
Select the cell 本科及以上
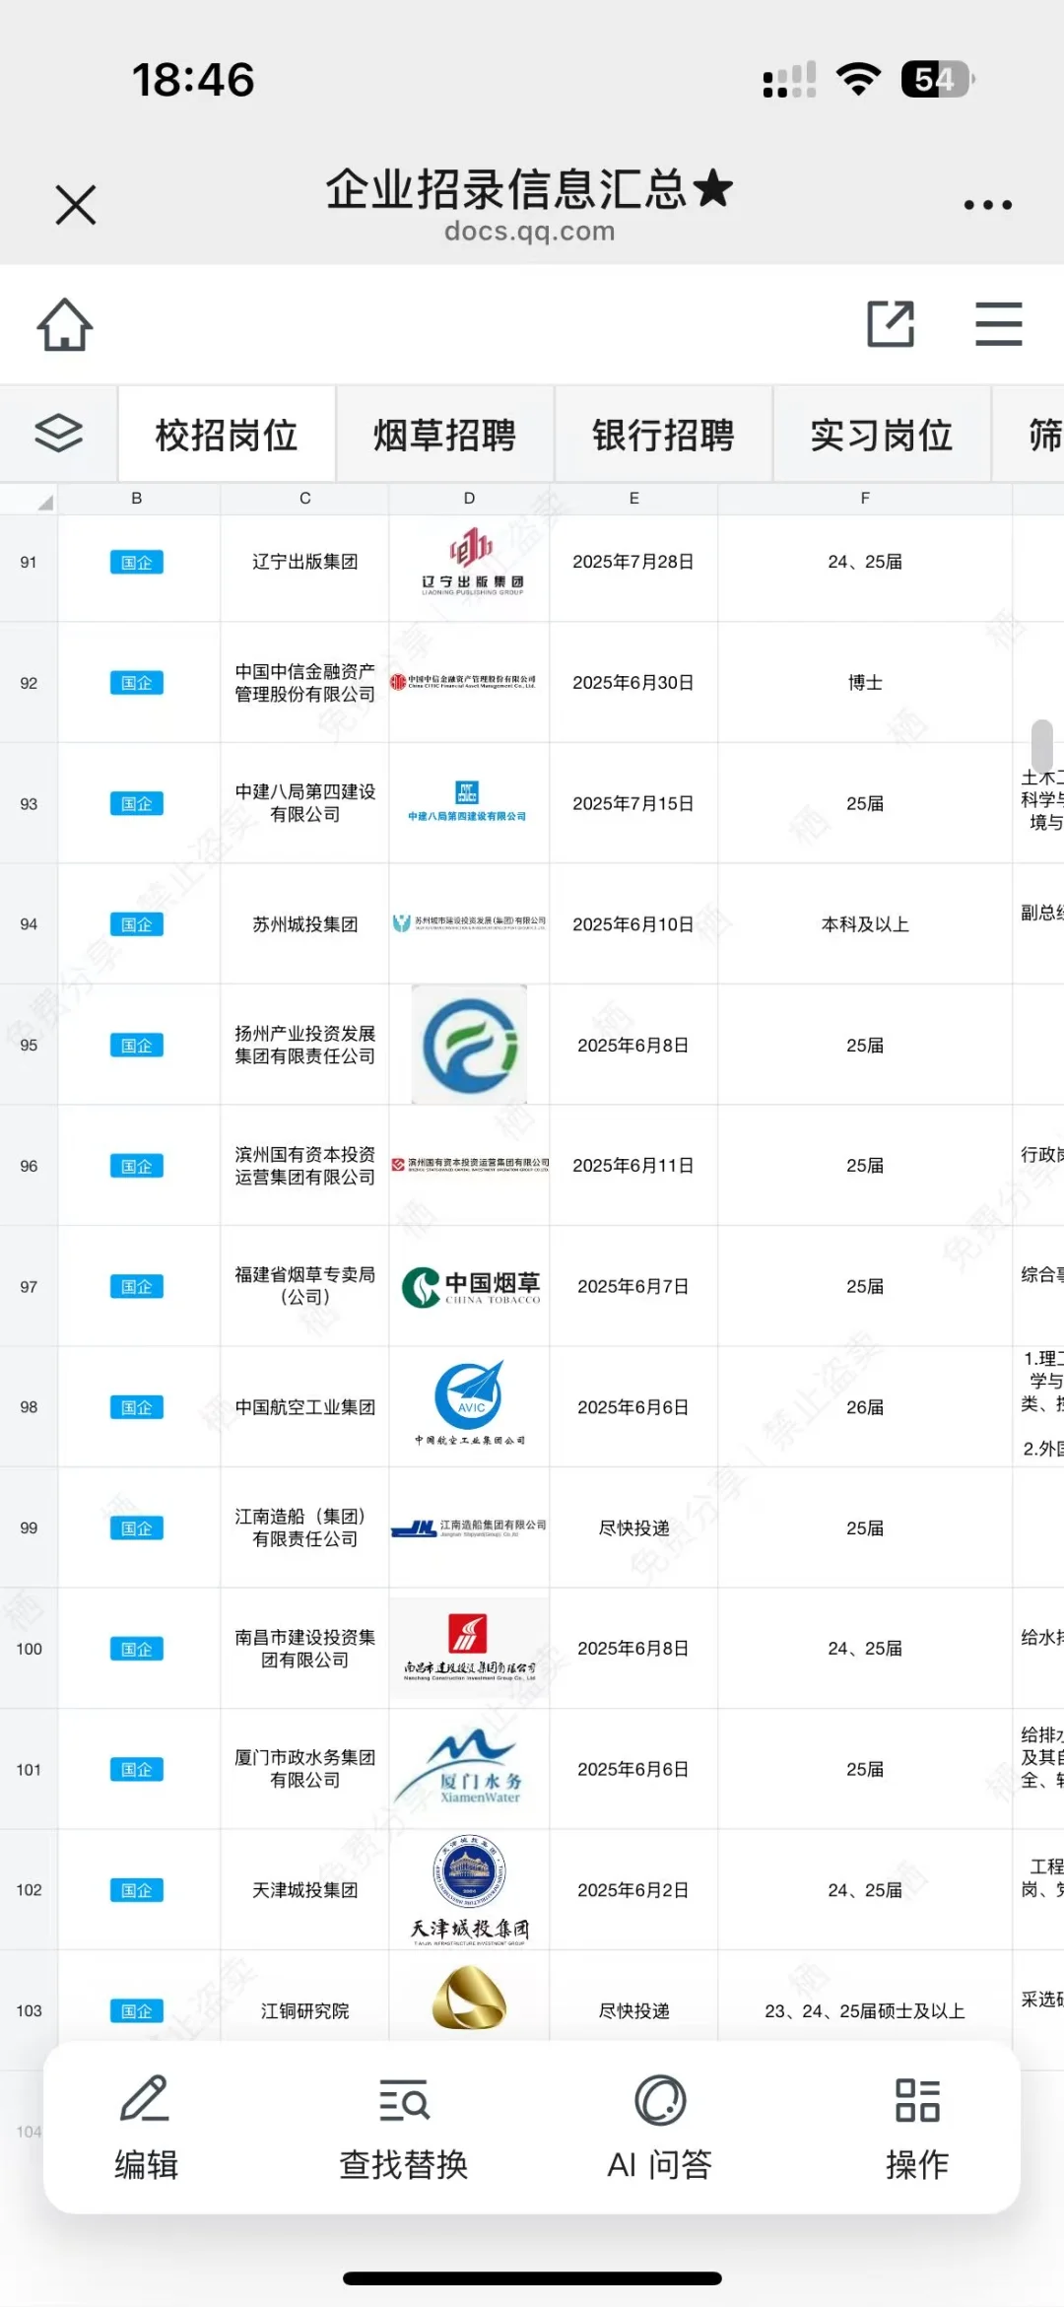click(865, 924)
